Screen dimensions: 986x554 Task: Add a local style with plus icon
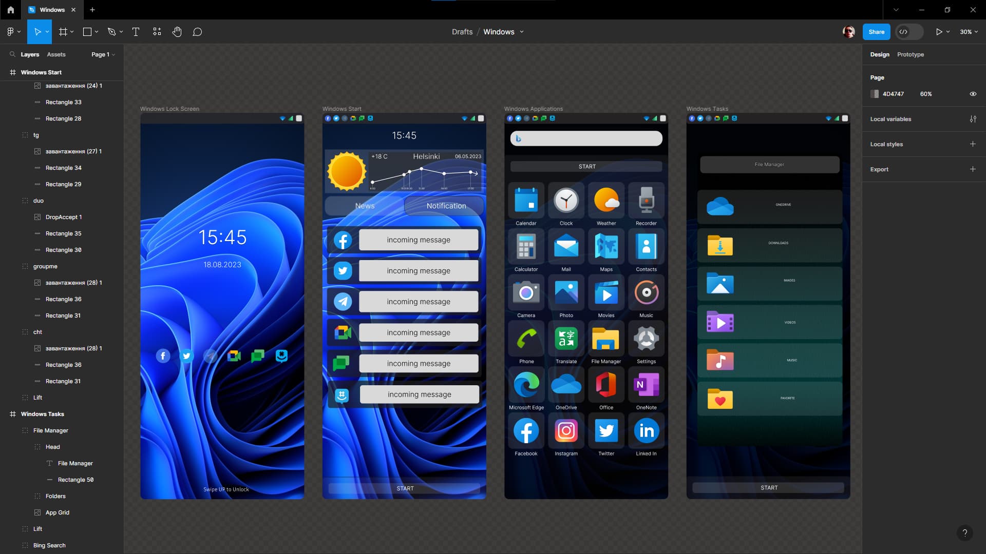973,144
